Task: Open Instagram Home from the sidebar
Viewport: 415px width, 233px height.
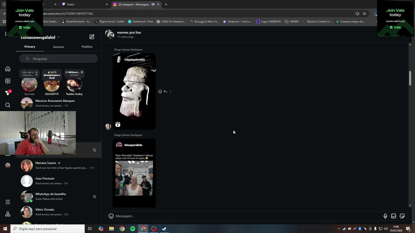Action: (x=8, y=69)
